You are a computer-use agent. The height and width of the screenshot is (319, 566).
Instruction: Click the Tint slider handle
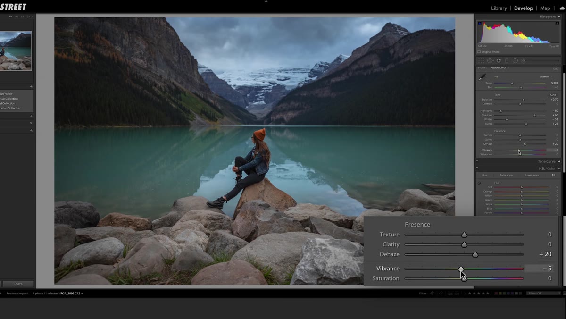click(x=521, y=87)
